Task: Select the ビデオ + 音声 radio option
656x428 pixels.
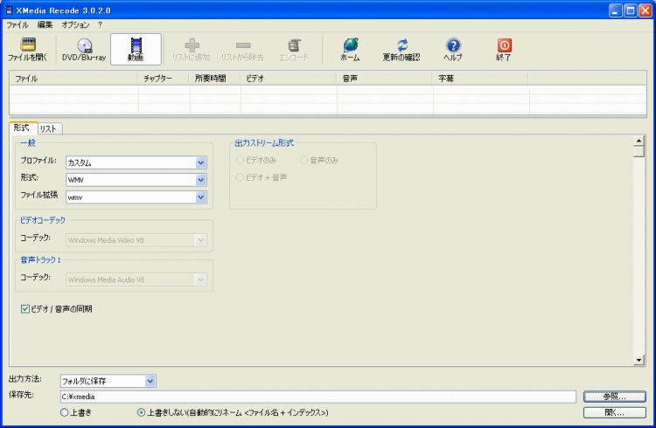Action: pos(240,177)
